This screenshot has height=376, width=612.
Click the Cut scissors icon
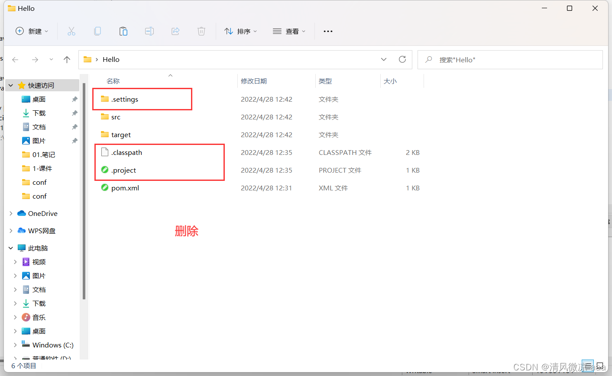pos(71,31)
